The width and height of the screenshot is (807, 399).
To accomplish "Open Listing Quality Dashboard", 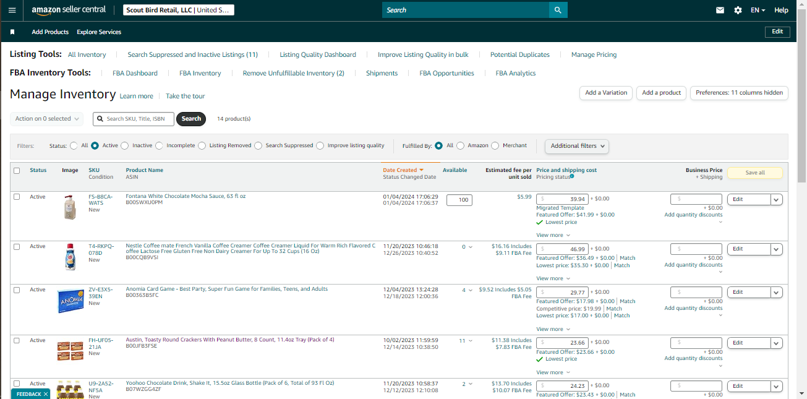I will pyautogui.click(x=318, y=54).
